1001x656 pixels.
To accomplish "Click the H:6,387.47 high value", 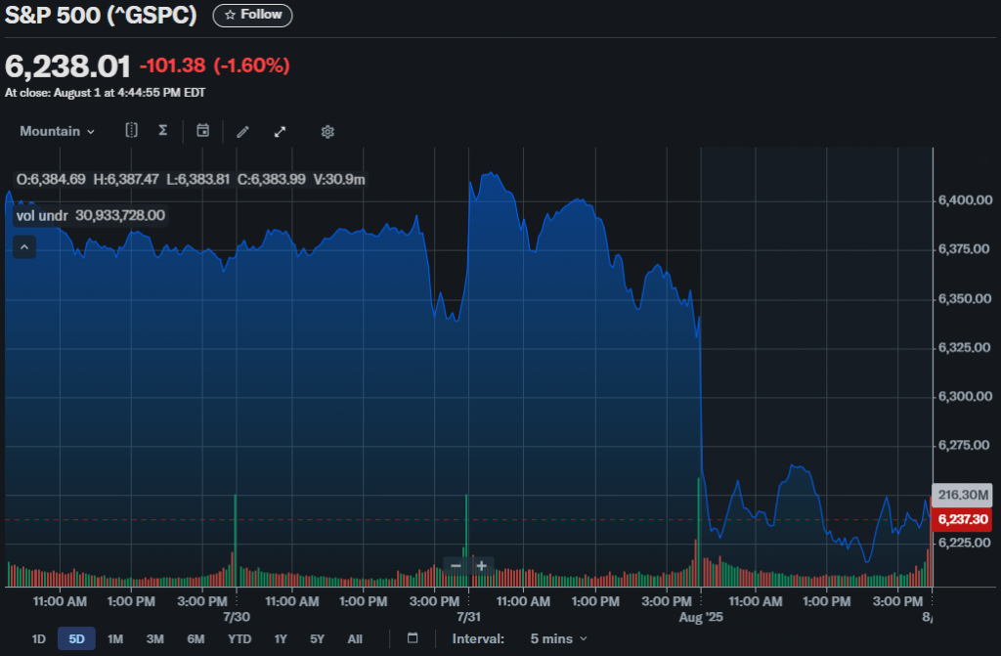I will (126, 180).
